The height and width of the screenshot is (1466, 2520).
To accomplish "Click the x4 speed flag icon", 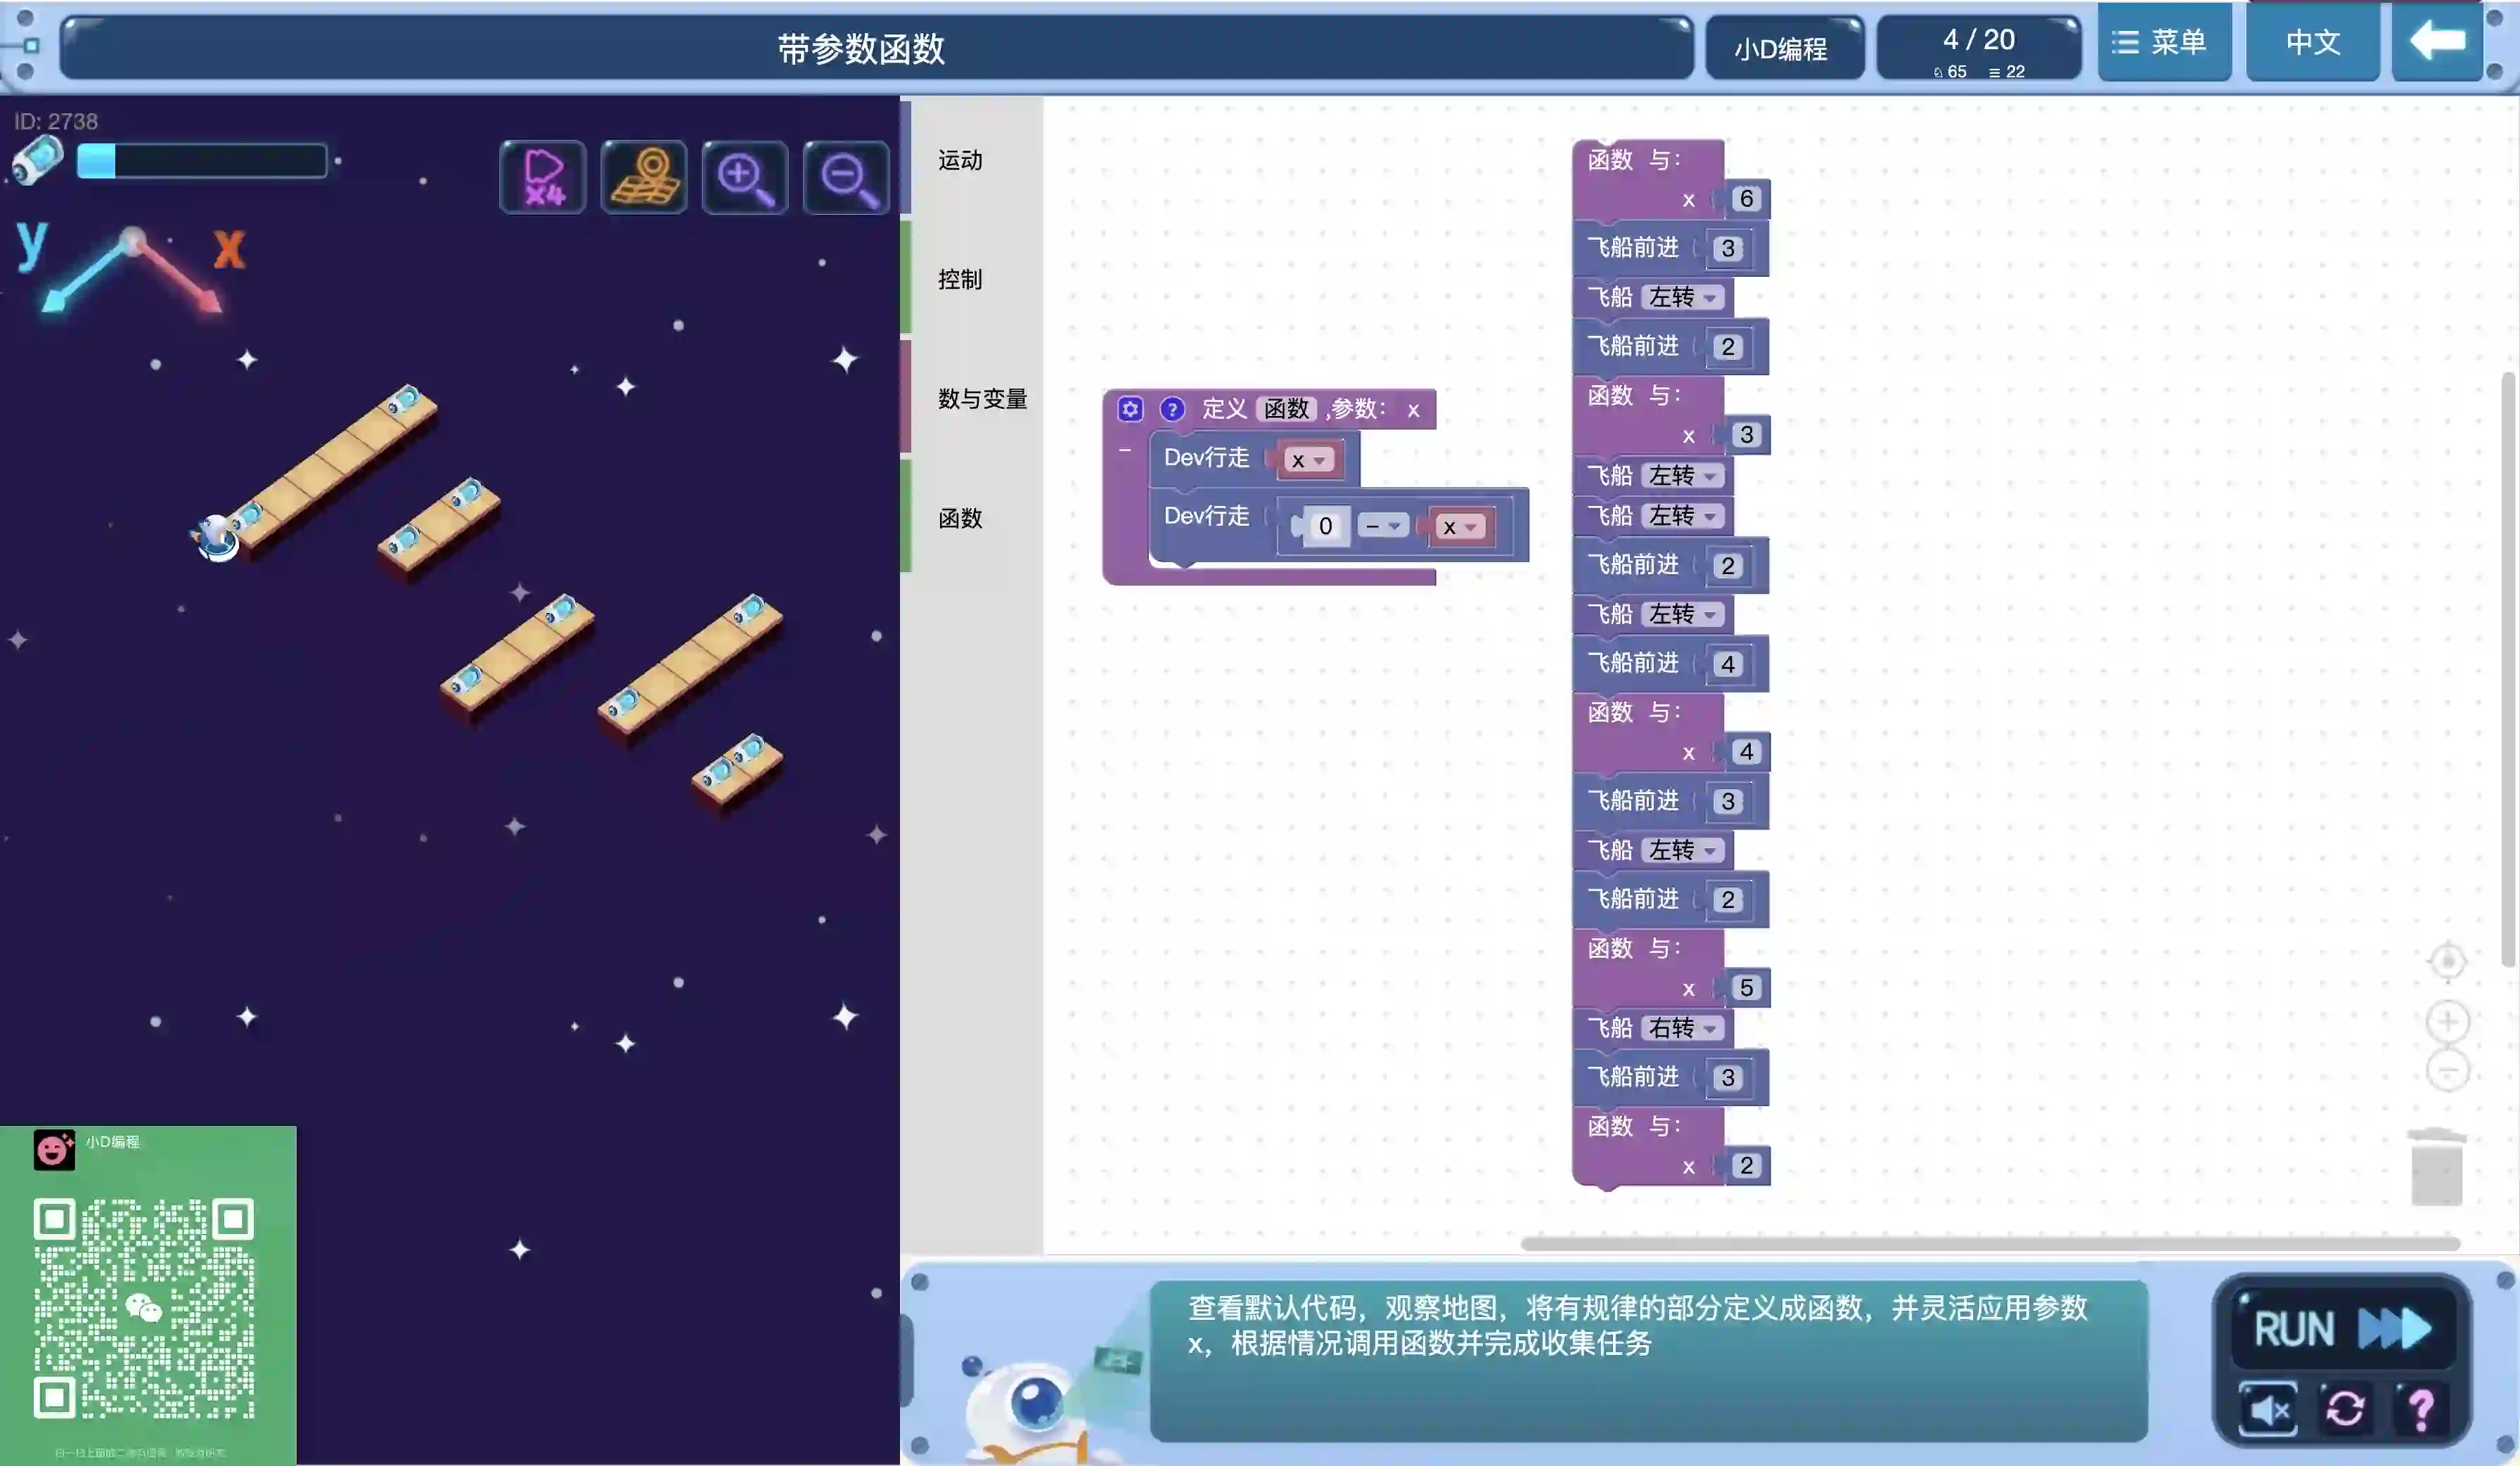I will pos(542,177).
